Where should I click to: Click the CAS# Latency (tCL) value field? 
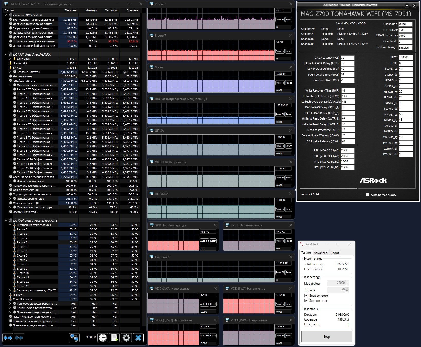tap(348, 58)
